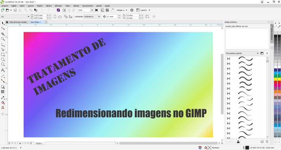
Task: Open the brush library flyout arrow
Action: click(x=267, y=53)
